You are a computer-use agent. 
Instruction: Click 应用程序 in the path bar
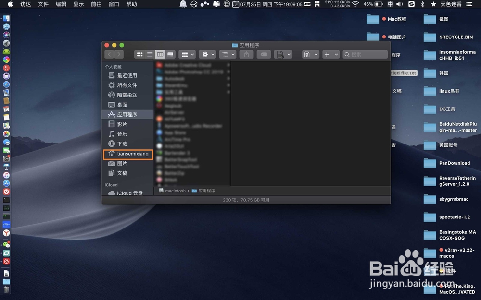203,191
